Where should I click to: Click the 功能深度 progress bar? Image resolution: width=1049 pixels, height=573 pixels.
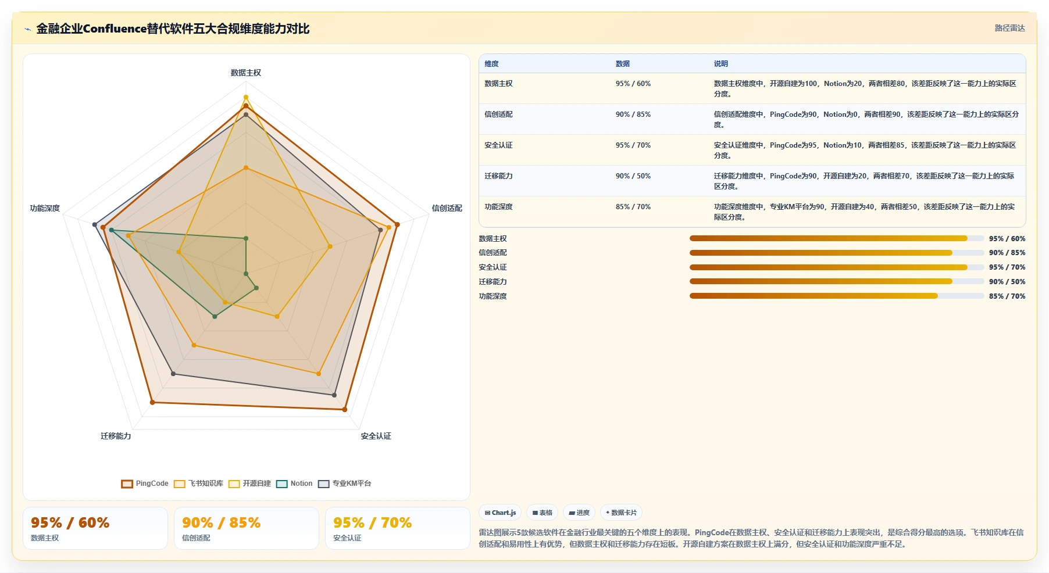coord(837,296)
